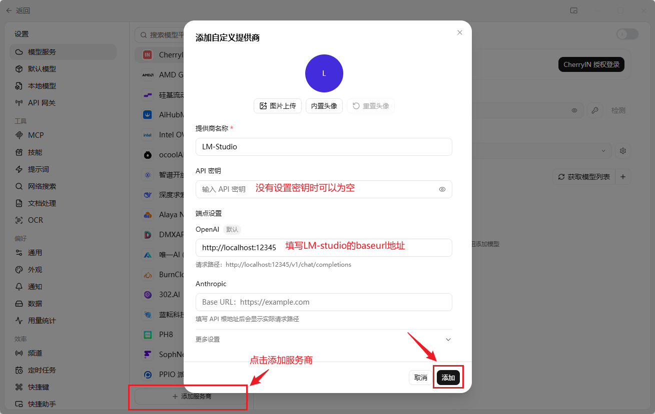Expand the 更多设置 section
The width and height of the screenshot is (655, 414).
(x=324, y=340)
